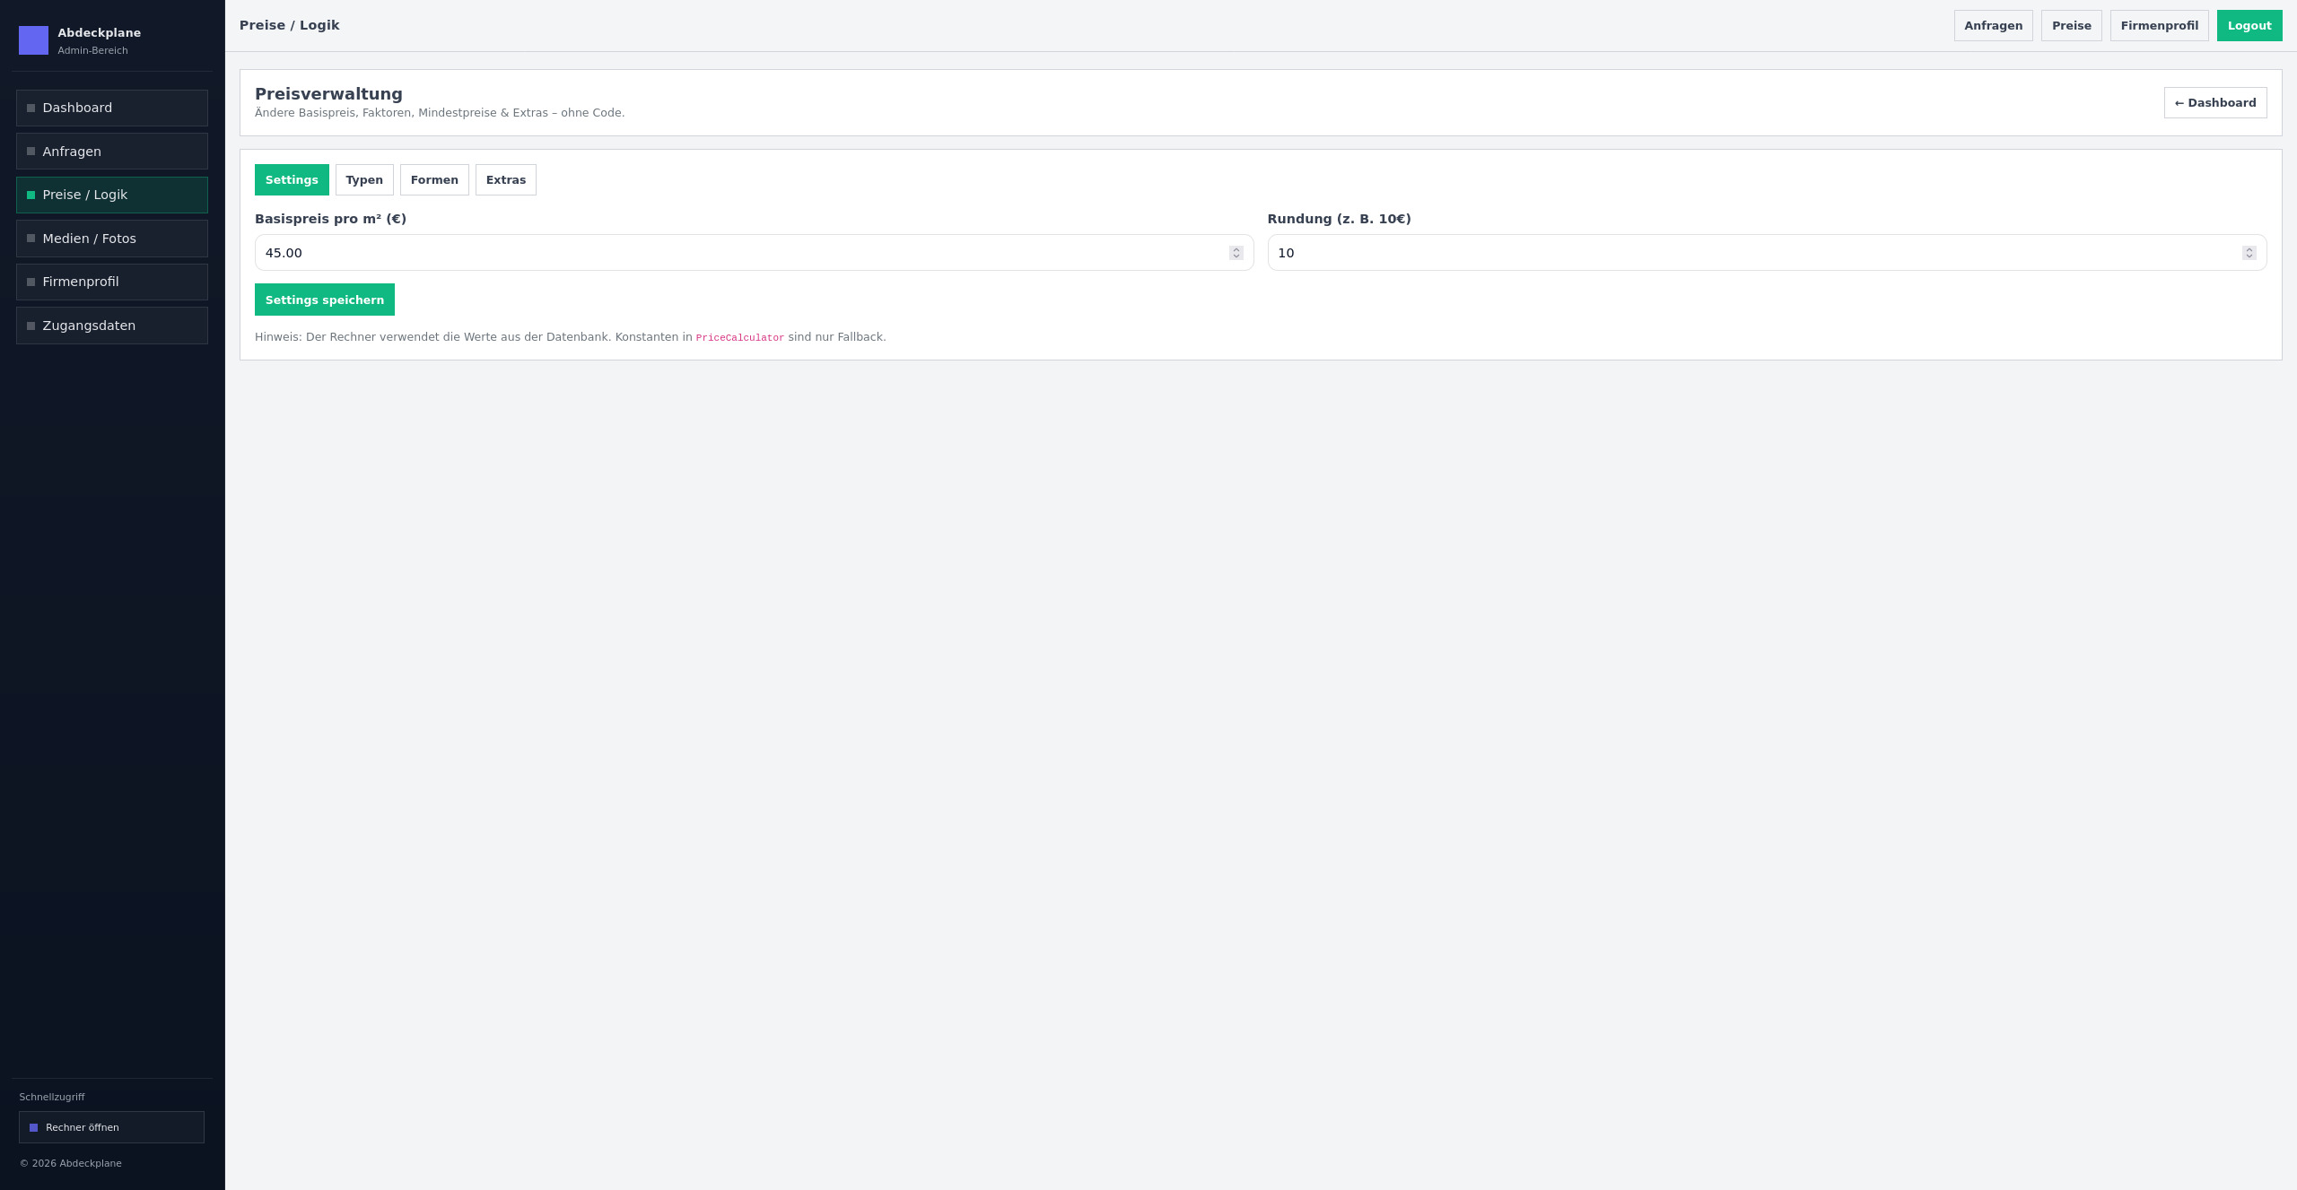The width and height of the screenshot is (2297, 1190).
Task: Go to Anfragen in the sidebar
Action: tap(112, 152)
